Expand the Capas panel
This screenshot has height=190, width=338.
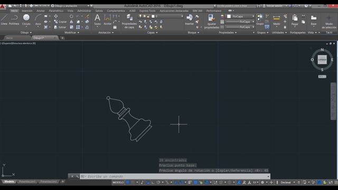[153, 33]
